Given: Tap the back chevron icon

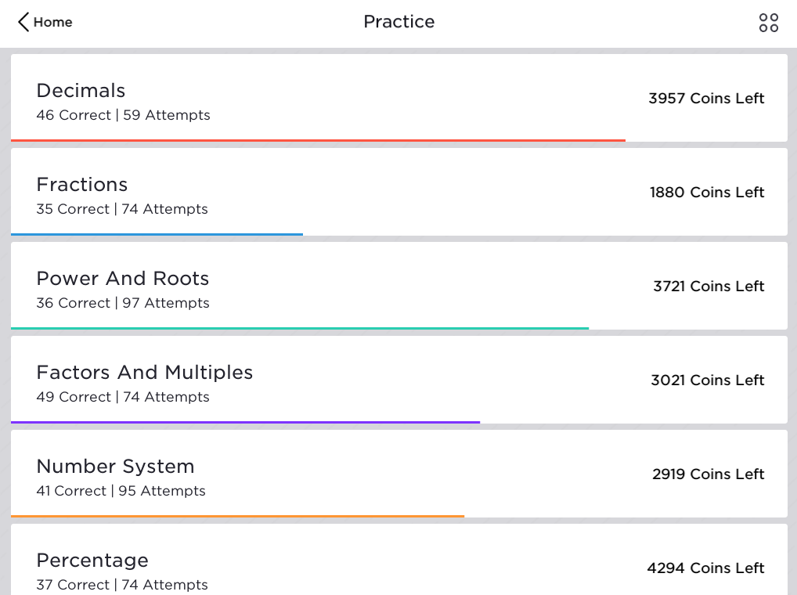Looking at the screenshot, I should tap(23, 22).
